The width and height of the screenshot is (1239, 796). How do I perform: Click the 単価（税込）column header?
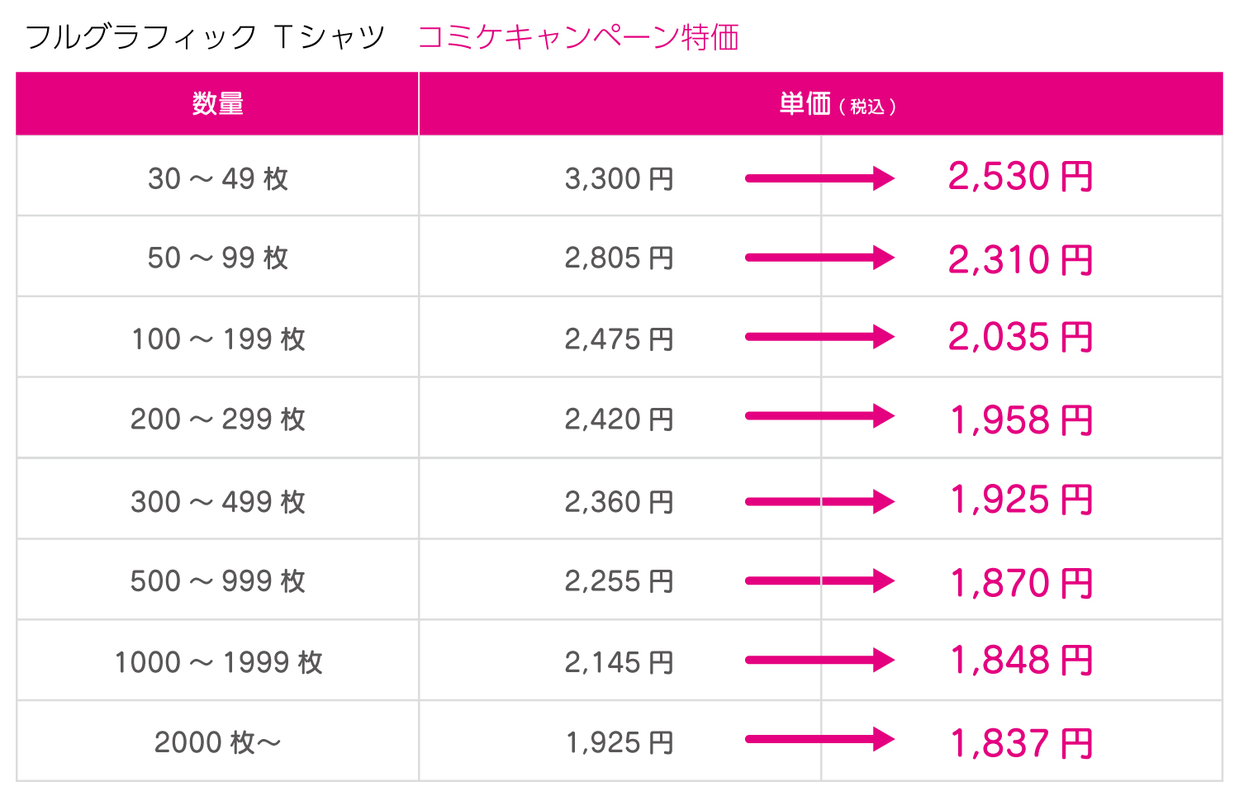point(836,105)
